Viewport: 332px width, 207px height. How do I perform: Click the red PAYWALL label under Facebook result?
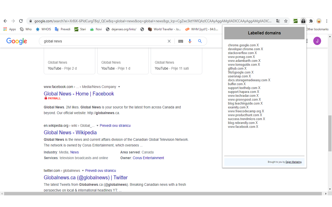(52, 98)
